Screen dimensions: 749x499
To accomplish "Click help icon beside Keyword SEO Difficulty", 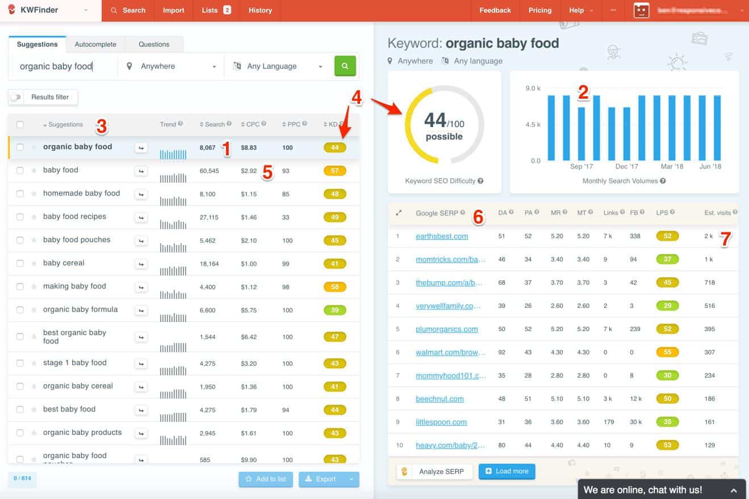I will [x=480, y=181].
